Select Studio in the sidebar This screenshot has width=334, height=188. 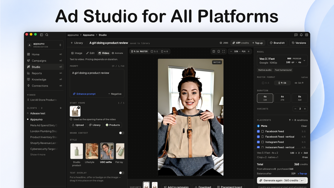pyautogui.click(x=45, y=67)
